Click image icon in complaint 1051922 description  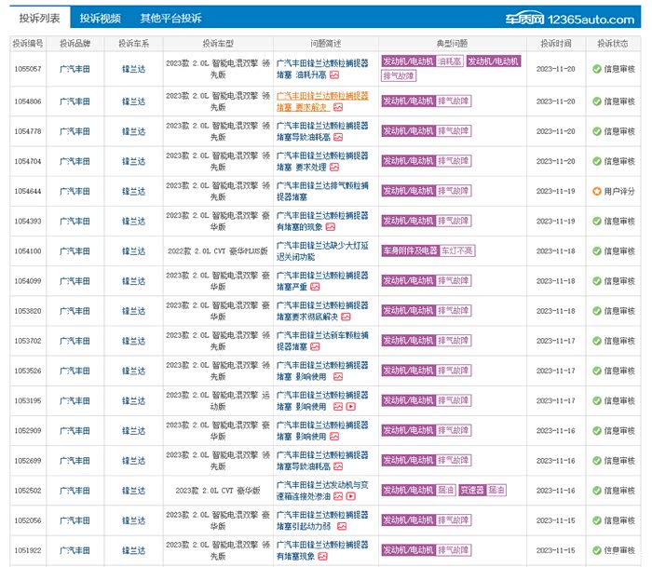(322, 557)
